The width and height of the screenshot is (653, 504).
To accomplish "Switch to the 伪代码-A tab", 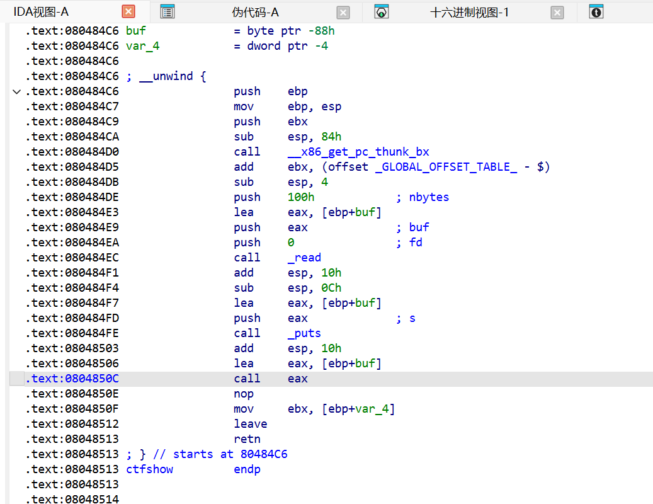I will pyautogui.click(x=255, y=13).
